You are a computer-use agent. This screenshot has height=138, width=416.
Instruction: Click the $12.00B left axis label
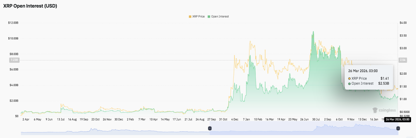[13, 23]
